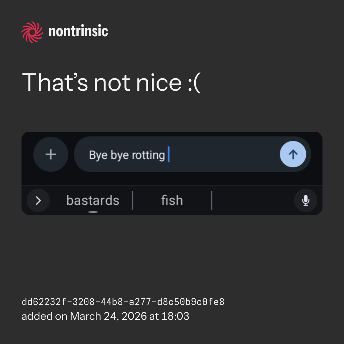
Task: Expand suggestions with the chevron arrow
Action: coord(38,201)
